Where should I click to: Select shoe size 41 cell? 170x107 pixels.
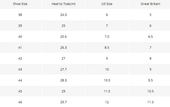point(20,47)
